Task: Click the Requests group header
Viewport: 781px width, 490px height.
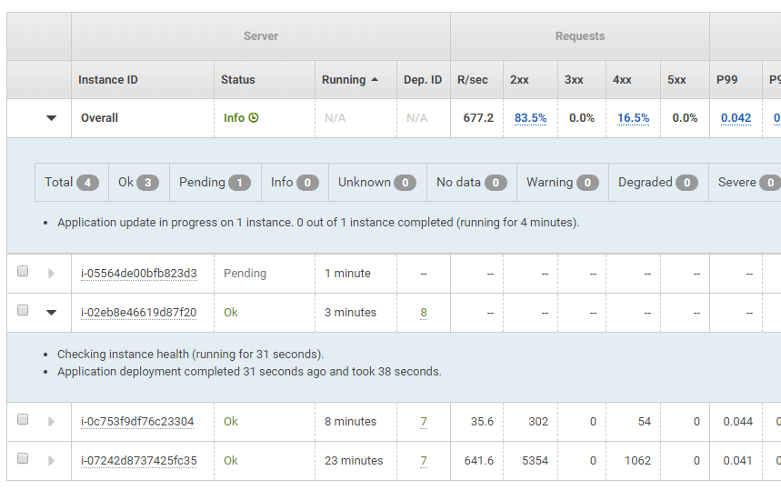Action: (x=580, y=36)
